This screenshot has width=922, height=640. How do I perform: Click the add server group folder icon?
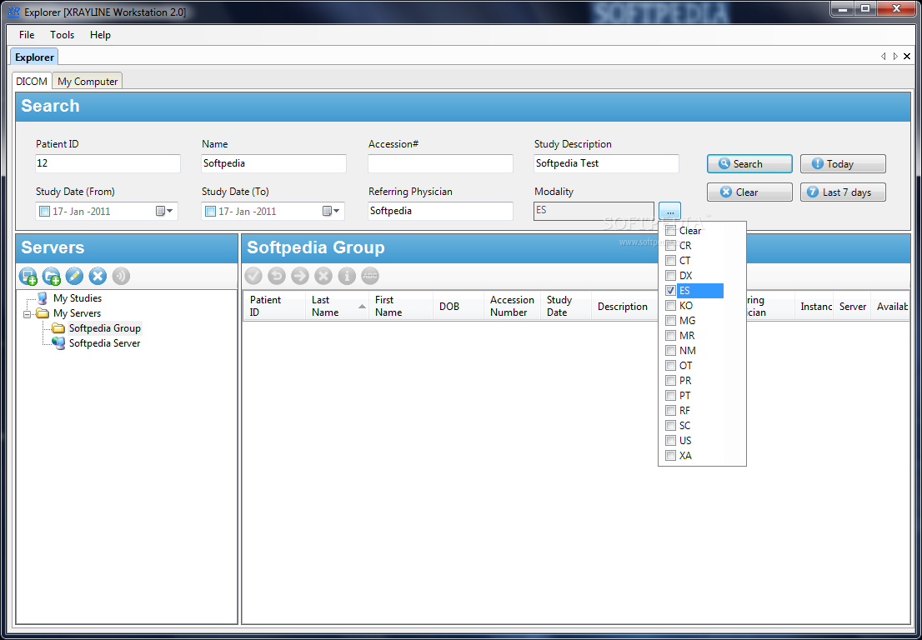click(x=52, y=276)
